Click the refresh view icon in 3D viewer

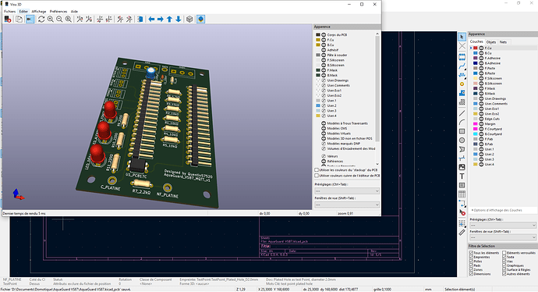point(41,20)
